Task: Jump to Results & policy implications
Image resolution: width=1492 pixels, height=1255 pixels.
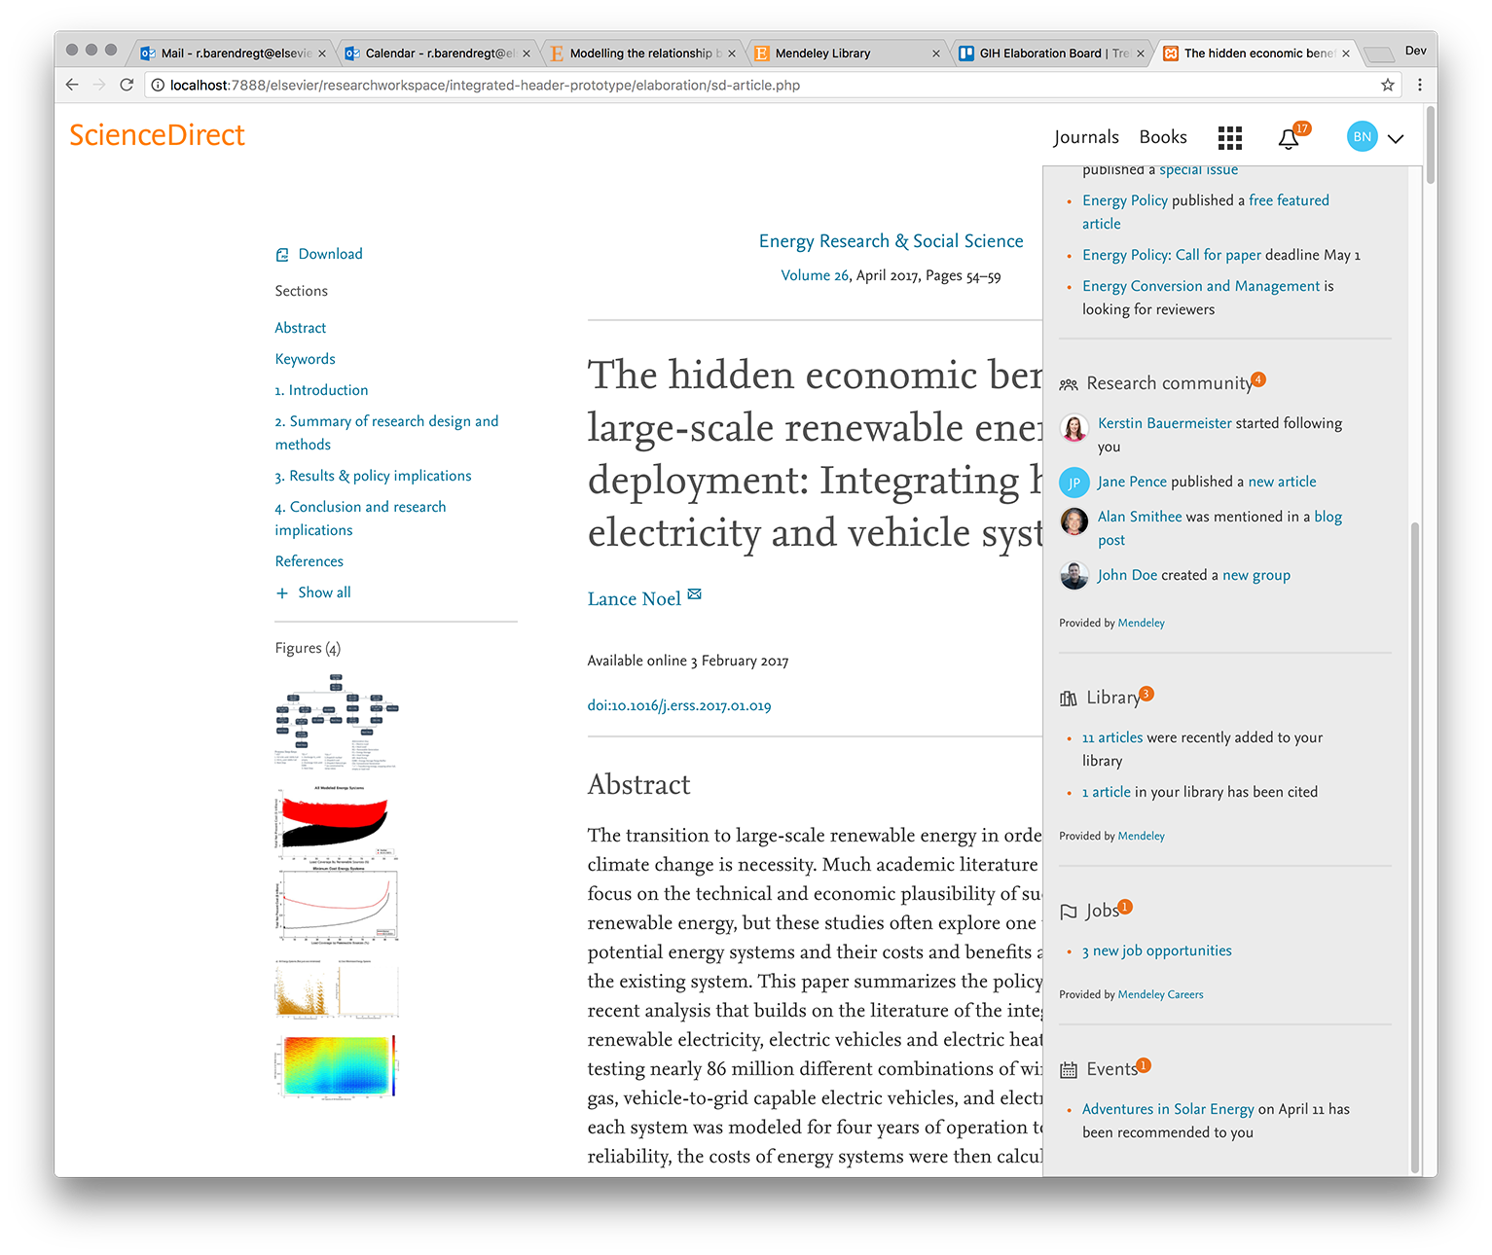Action: point(373,476)
